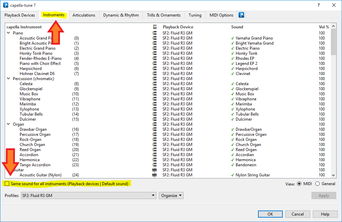This screenshot has height=222, width=342.
Task: Click checkmark beside Bright Yamaha Grand sound
Action: 233,43
